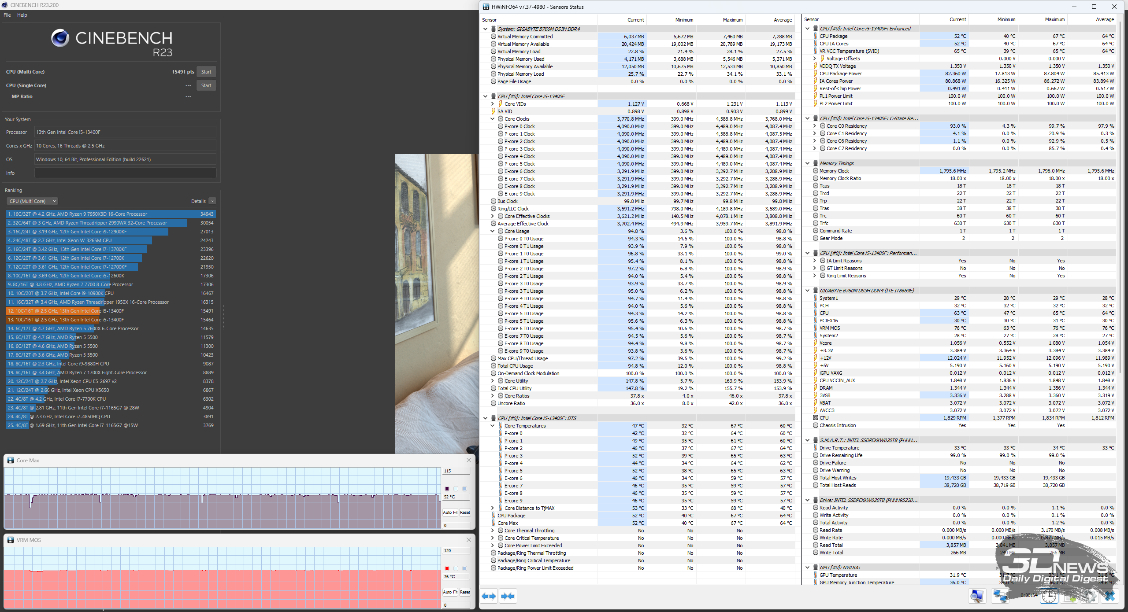
Task: Open the Details dropdown arrow in Ranking
Action: [212, 201]
